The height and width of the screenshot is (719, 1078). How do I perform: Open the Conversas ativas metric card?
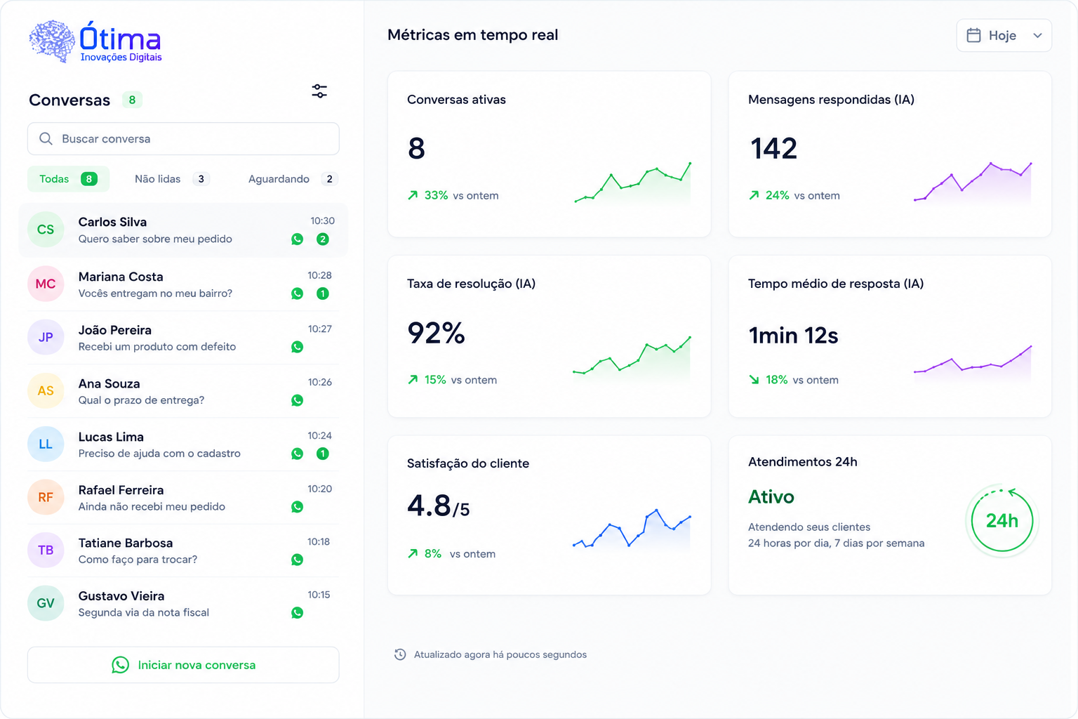click(549, 154)
